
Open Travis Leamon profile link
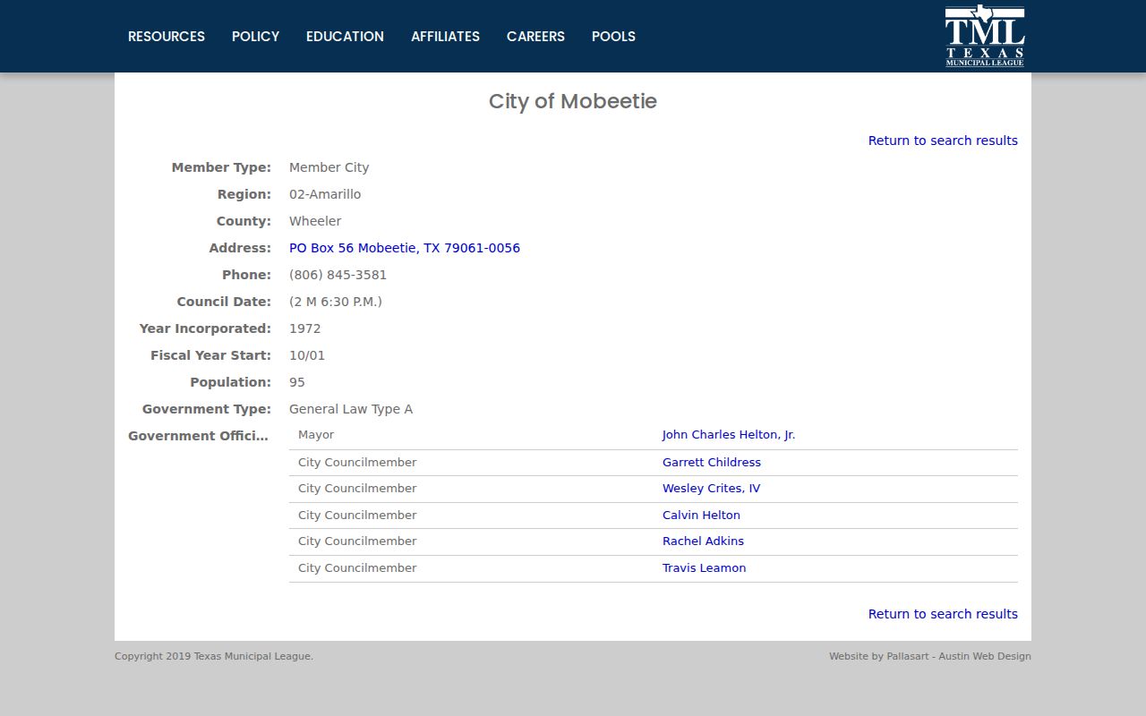[x=704, y=568]
